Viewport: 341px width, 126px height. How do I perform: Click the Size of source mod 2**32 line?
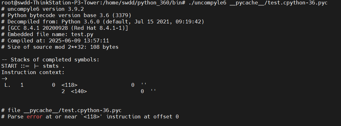[60, 47]
